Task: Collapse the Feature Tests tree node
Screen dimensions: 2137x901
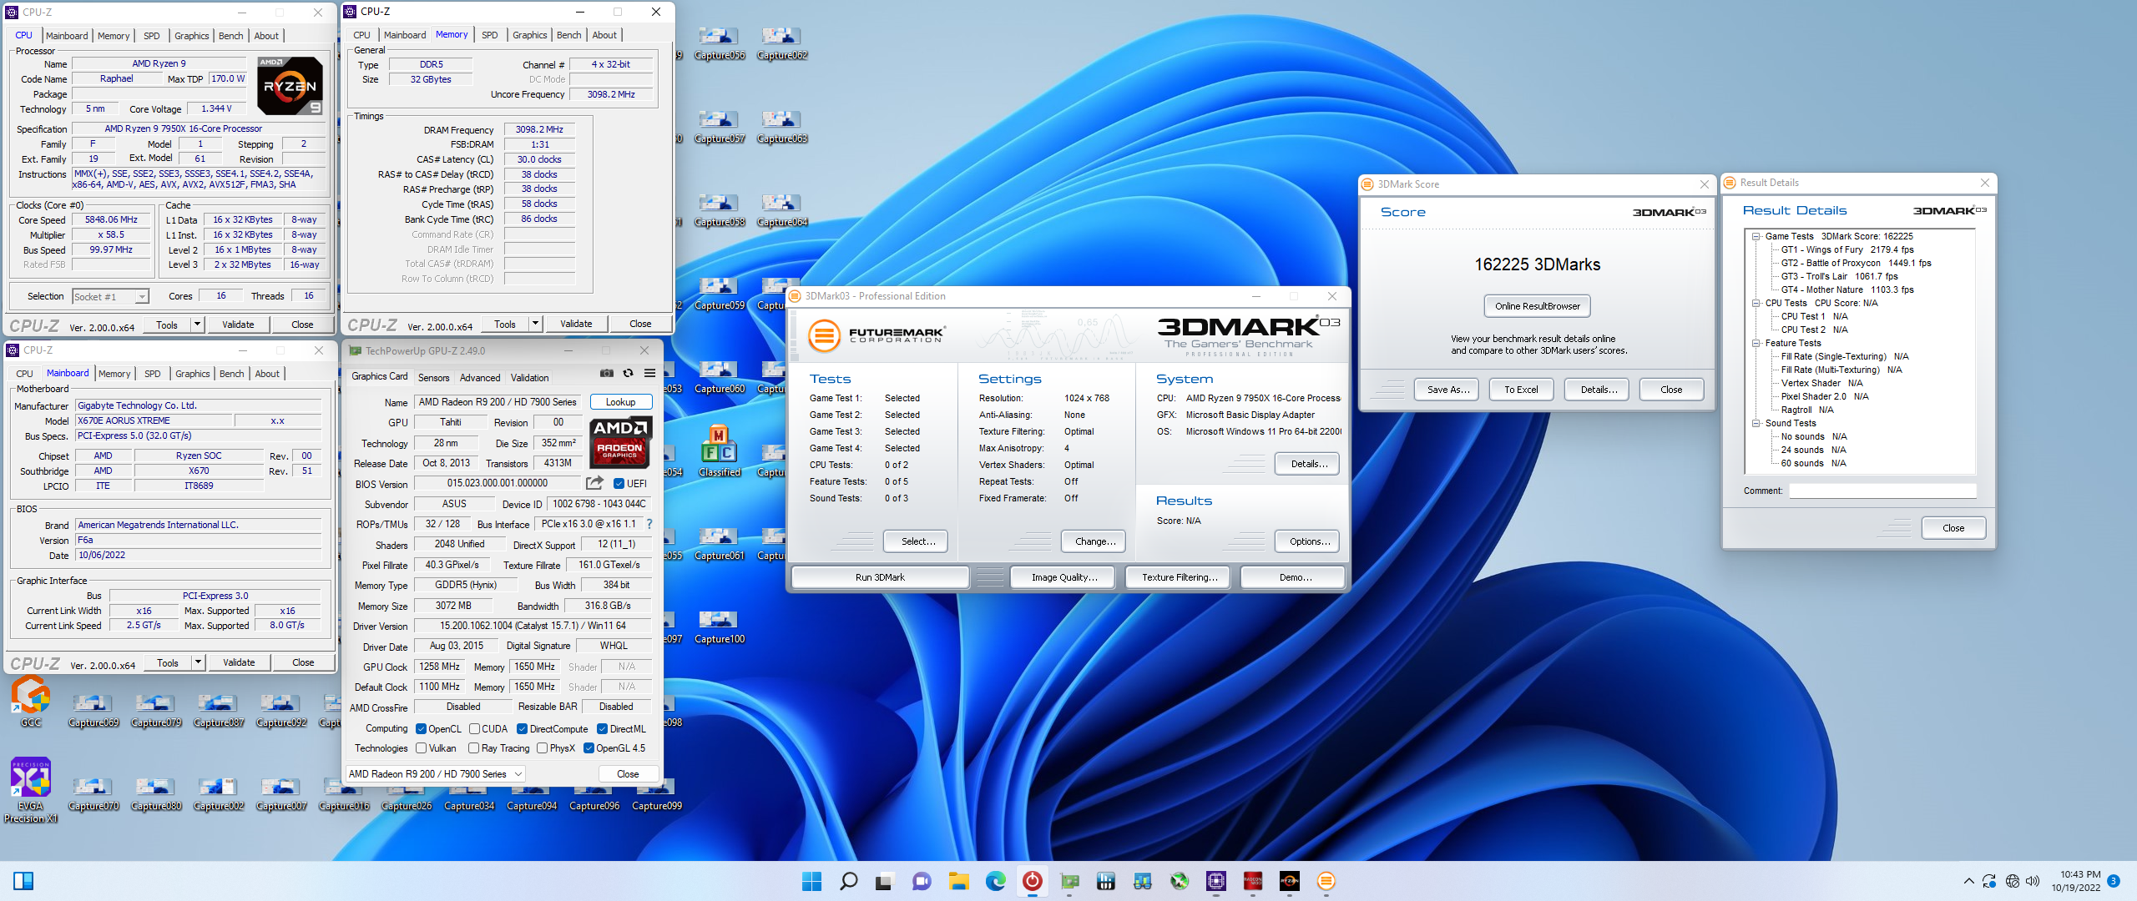Action: click(x=1756, y=344)
